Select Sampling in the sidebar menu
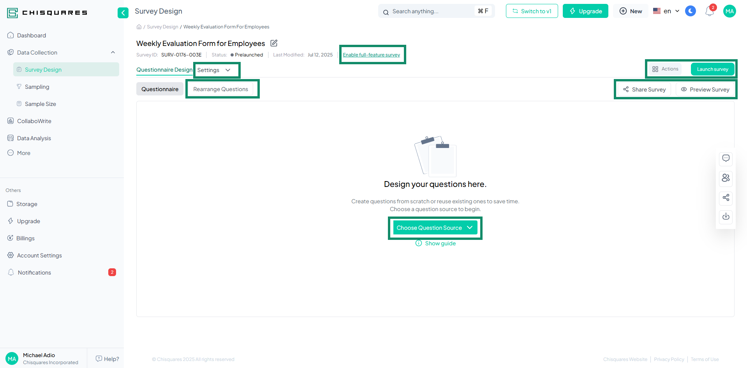The image size is (747, 368). [37, 86]
